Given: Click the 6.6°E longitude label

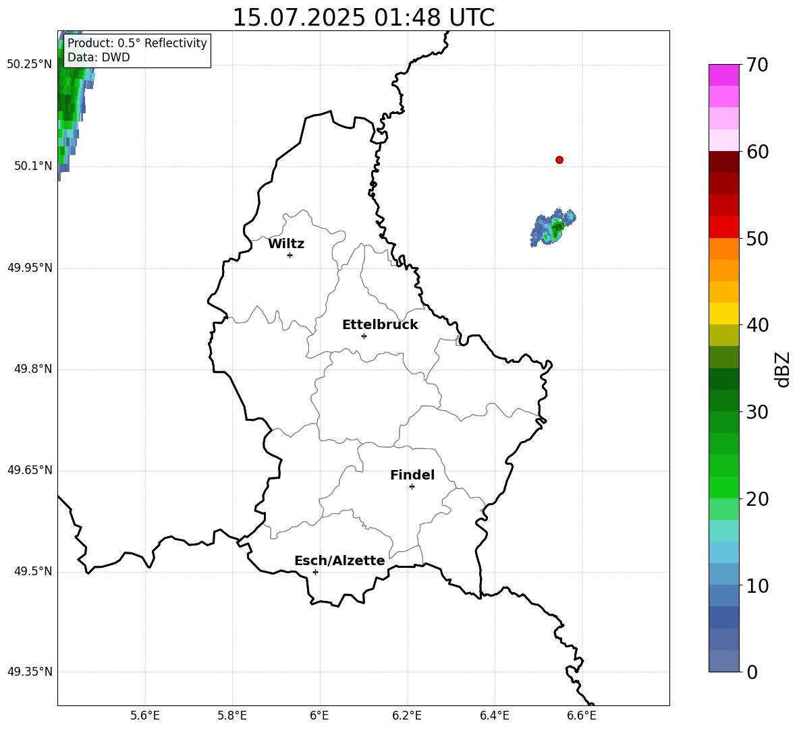Looking at the screenshot, I should click(x=582, y=716).
